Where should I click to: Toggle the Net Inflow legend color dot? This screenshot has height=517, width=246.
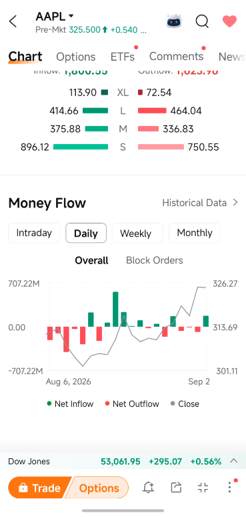point(49,404)
